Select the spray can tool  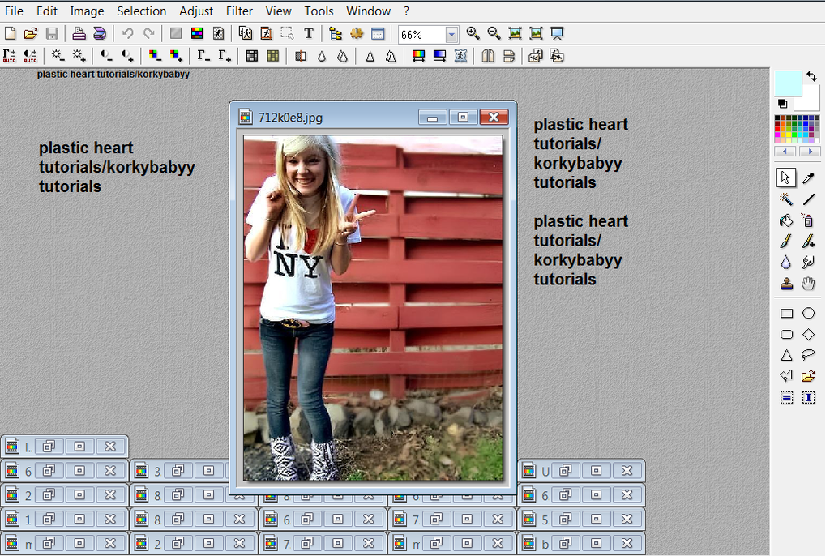pos(808,220)
